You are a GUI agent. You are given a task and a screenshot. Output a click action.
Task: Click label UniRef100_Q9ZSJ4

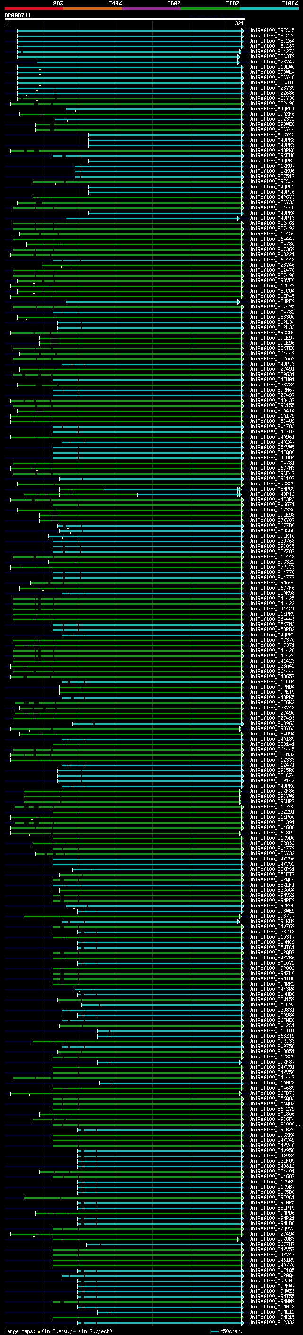pos(272,181)
